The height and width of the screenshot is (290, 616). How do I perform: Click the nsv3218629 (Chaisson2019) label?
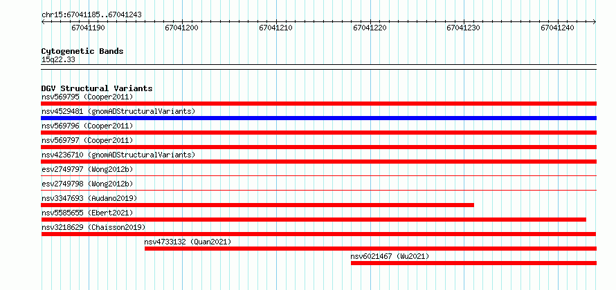[x=93, y=227]
